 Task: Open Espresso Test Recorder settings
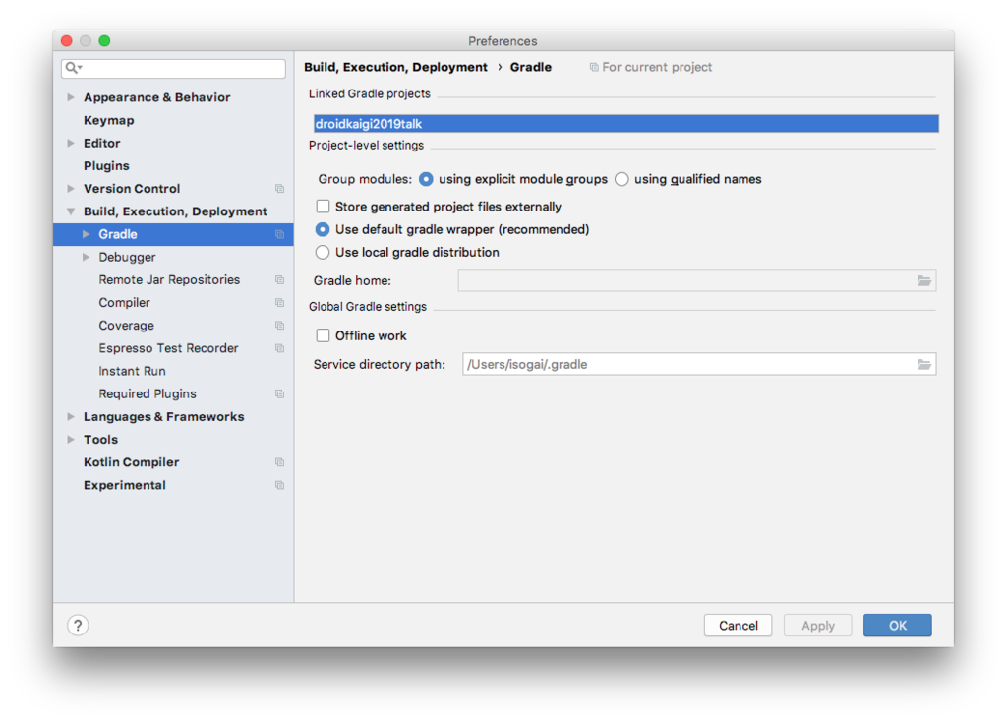tap(168, 347)
